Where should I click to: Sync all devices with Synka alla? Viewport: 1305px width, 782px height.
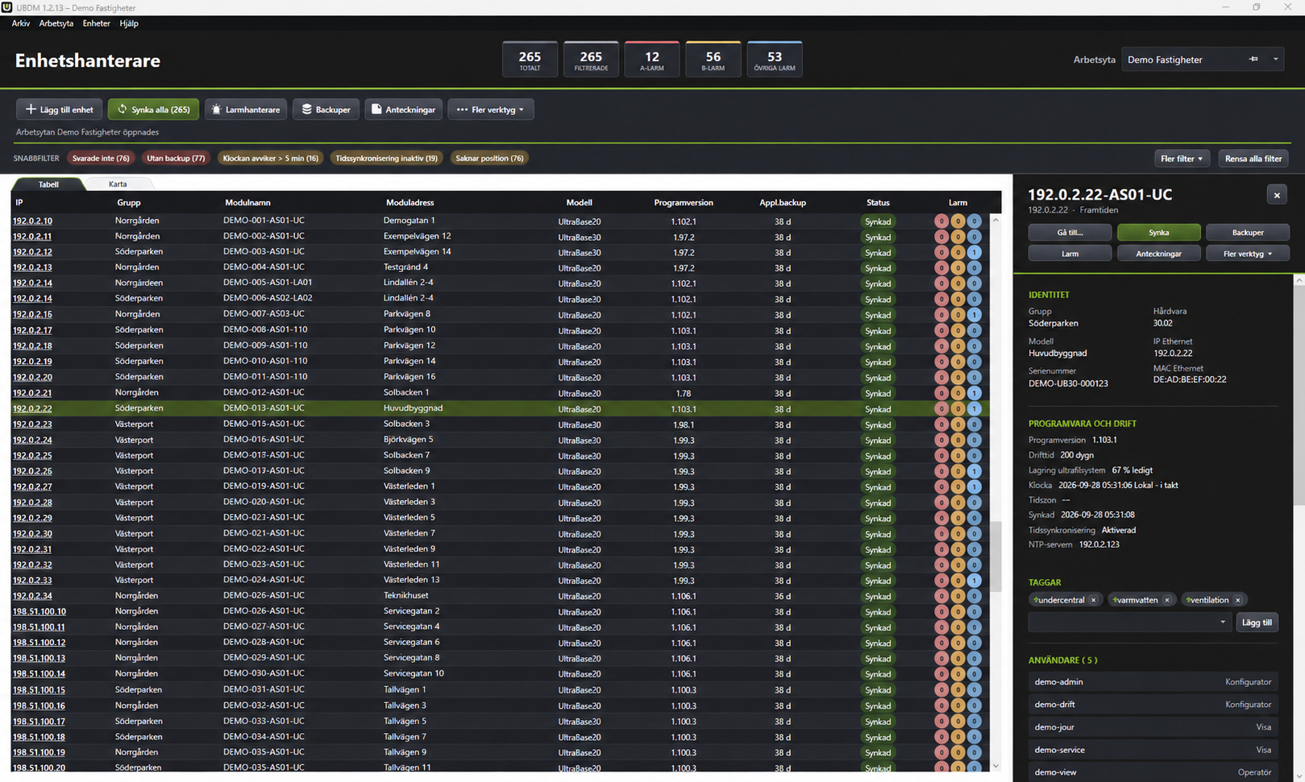click(x=153, y=110)
